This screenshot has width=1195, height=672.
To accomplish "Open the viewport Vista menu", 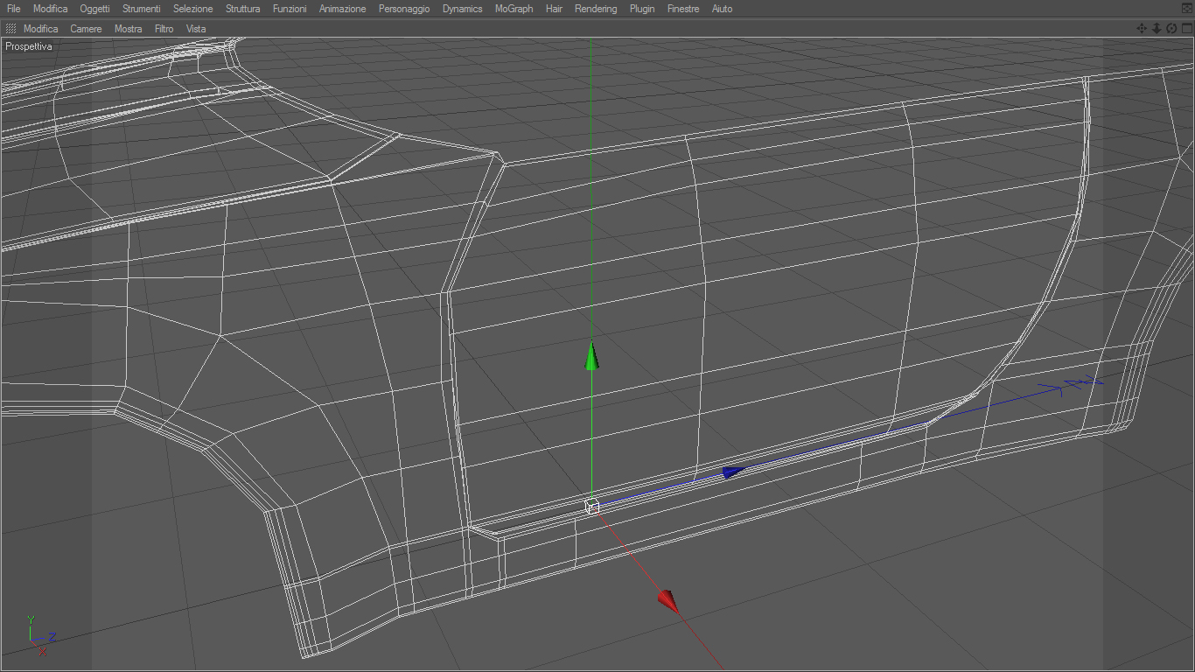I will (196, 29).
